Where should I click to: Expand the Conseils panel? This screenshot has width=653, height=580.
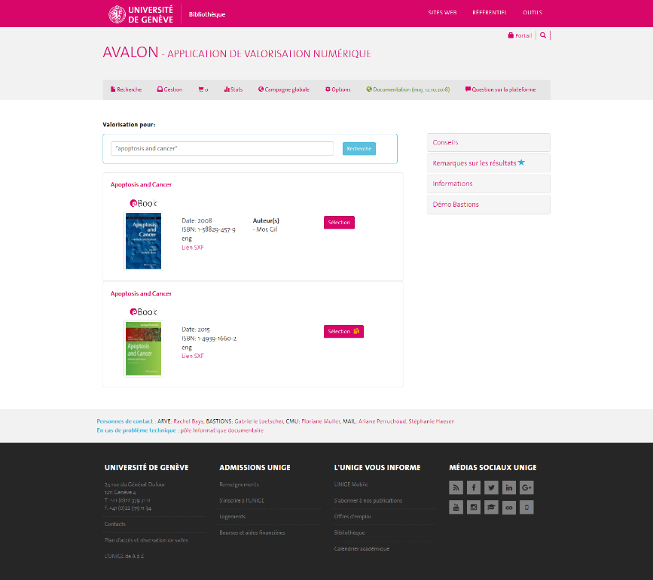pyautogui.click(x=489, y=142)
